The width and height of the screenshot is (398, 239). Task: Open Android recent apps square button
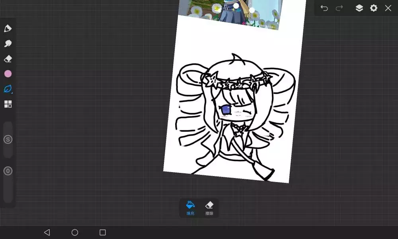click(x=103, y=232)
